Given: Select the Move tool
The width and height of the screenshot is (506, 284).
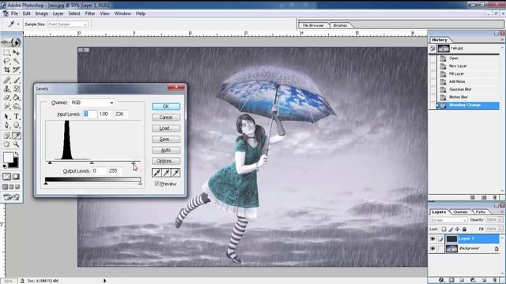Looking at the screenshot, I should (16, 53).
